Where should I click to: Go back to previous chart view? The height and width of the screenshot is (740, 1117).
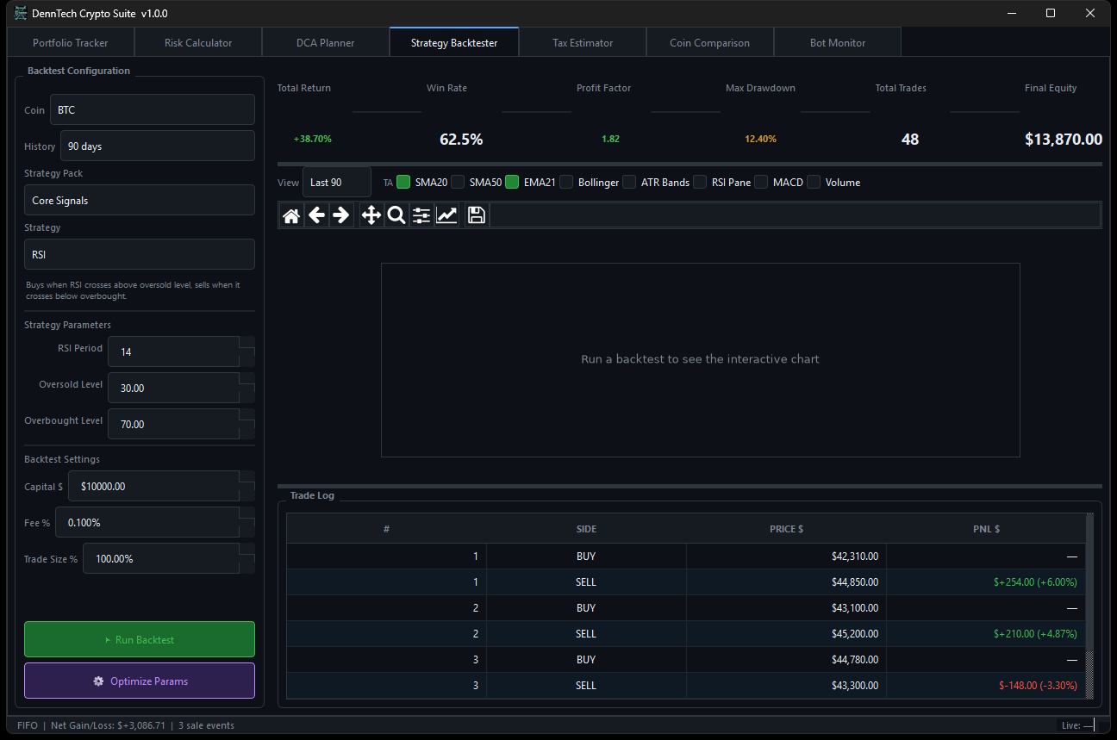[316, 215]
